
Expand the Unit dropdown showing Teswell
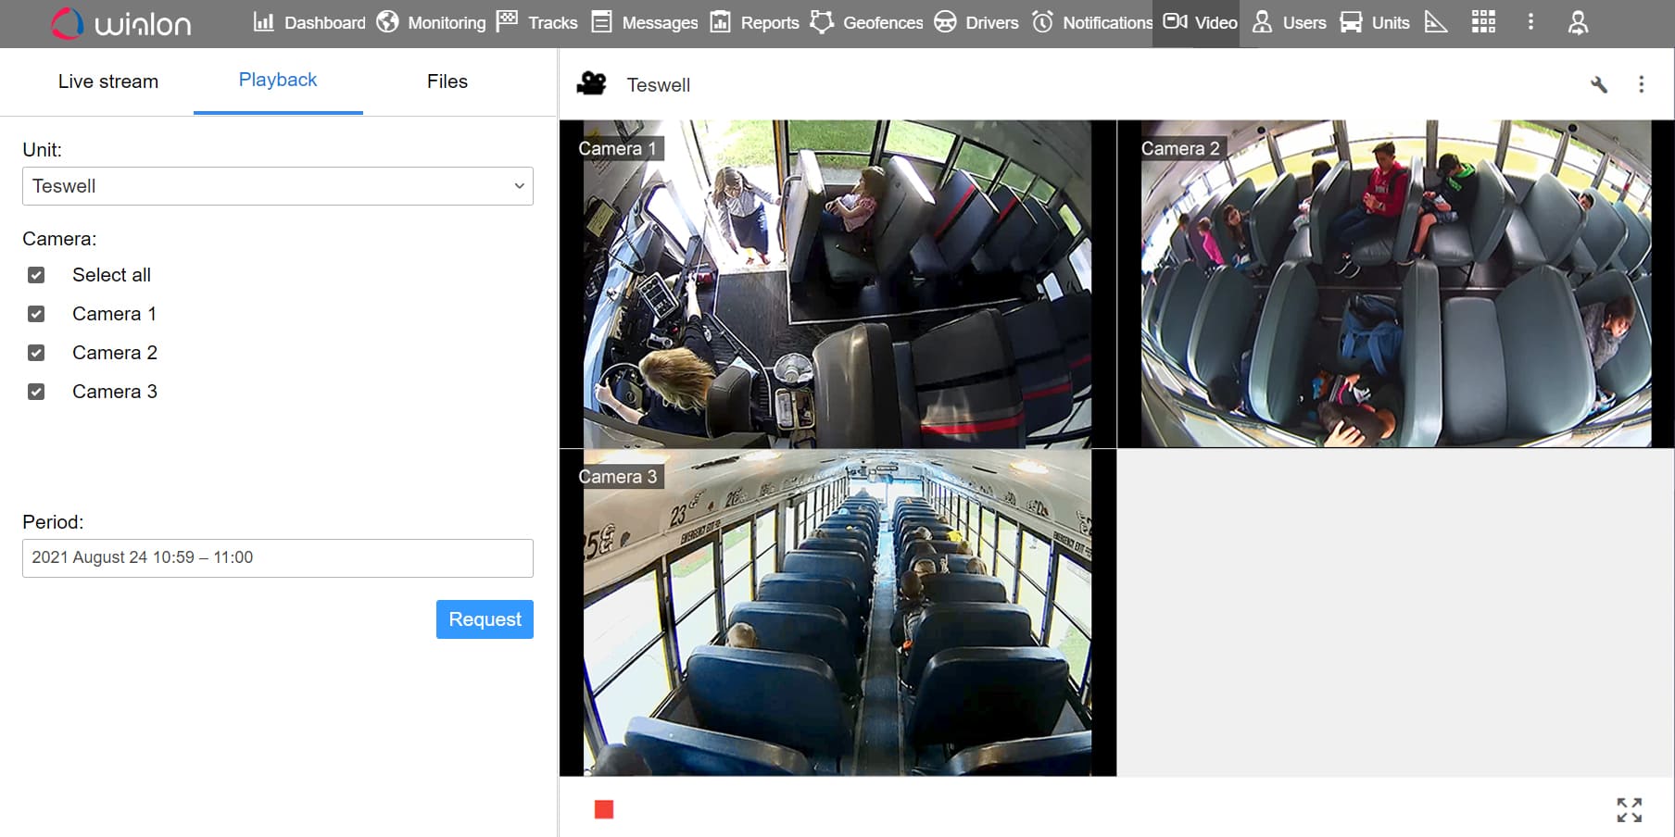pyautogui.click(x=277, y=186)
